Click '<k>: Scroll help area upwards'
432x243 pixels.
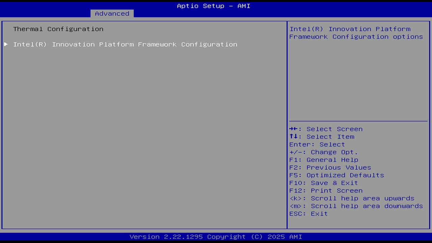[352, 198]
